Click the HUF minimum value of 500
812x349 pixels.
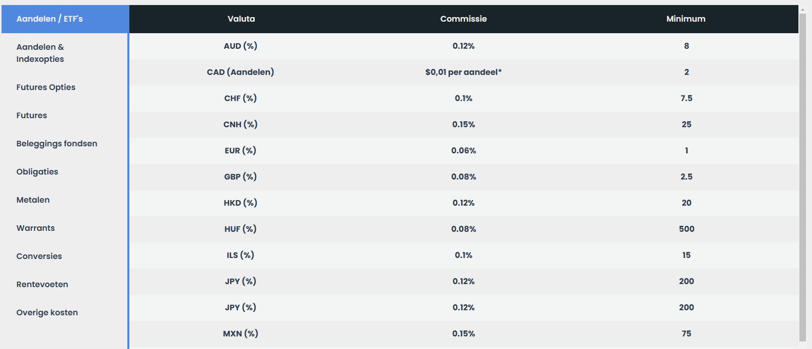[x=686, y=229]
